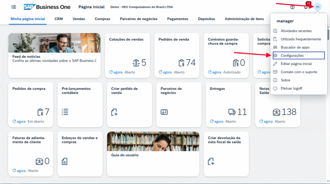Open the hamburger main menu icon
The height and width of the screenshot is (184, 330).
14,7
